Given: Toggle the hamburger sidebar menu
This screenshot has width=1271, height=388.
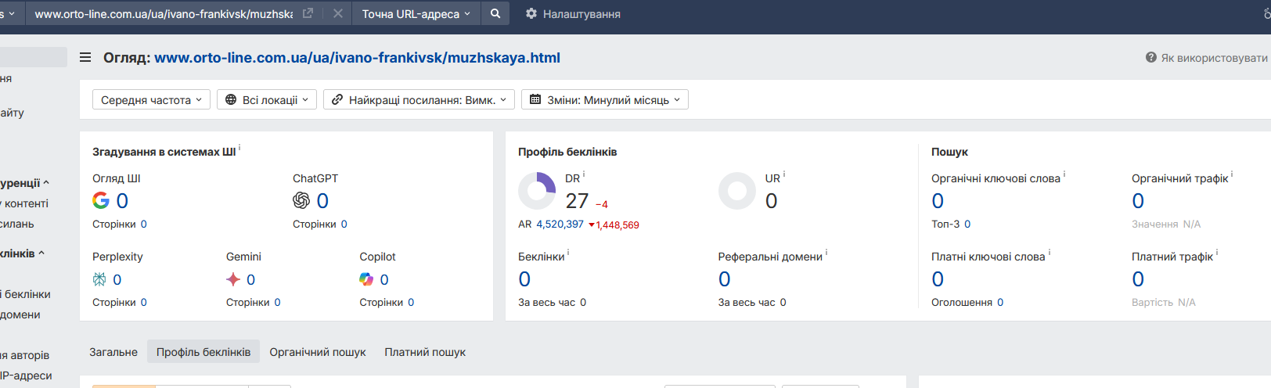Looking at the screenshot, I should pos(85,57).
